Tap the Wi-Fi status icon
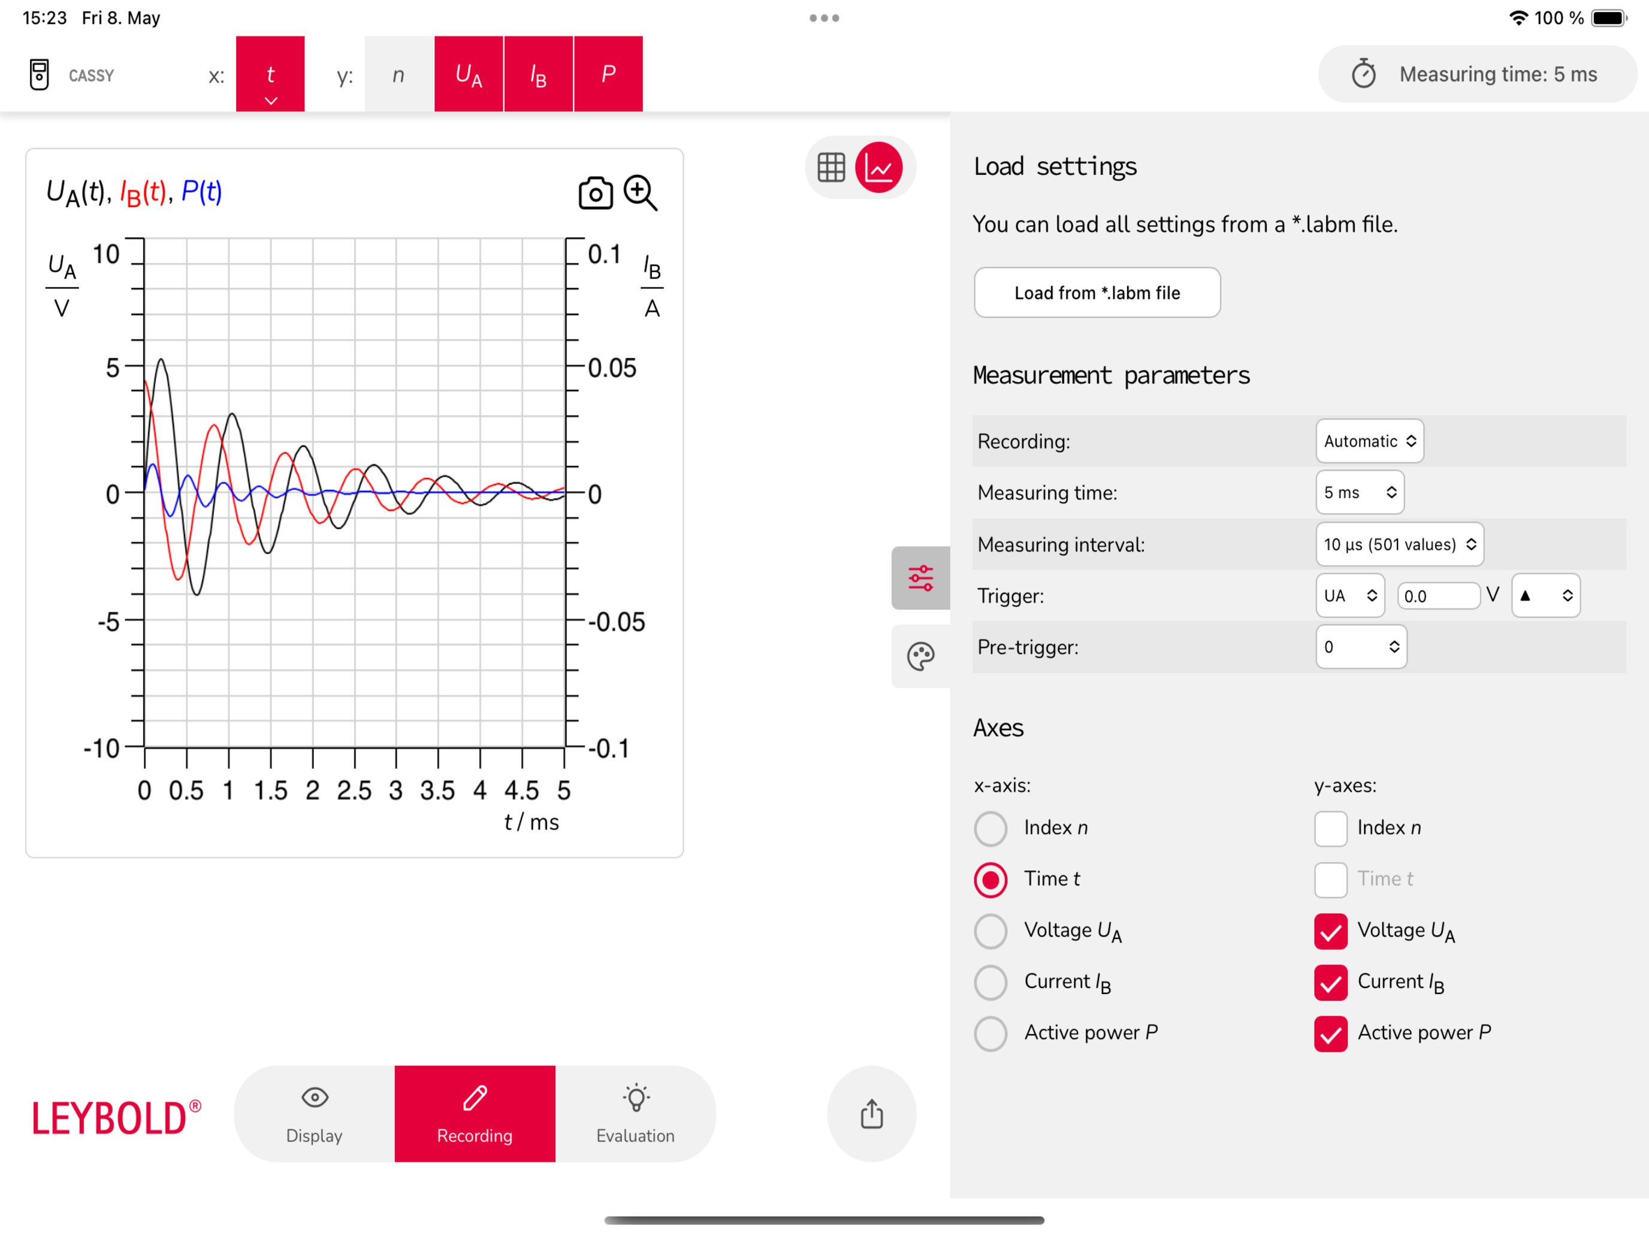Image resolution: width=1649 pixels, height=1236 pixels. pos(1518,18)
